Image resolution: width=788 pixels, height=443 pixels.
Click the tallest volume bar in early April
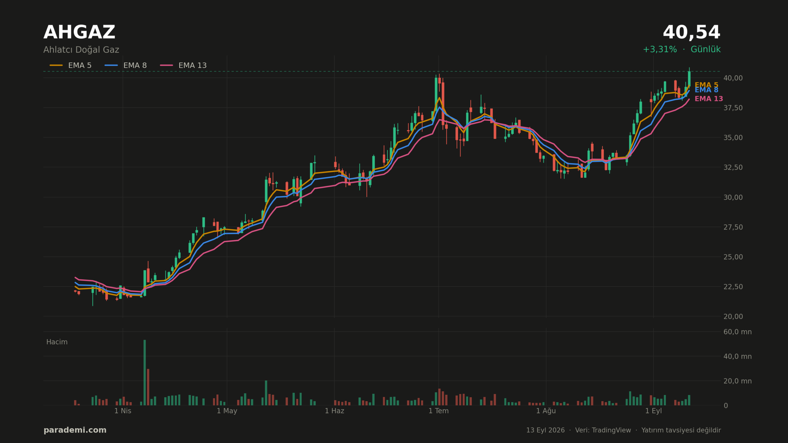coord(145,373)
